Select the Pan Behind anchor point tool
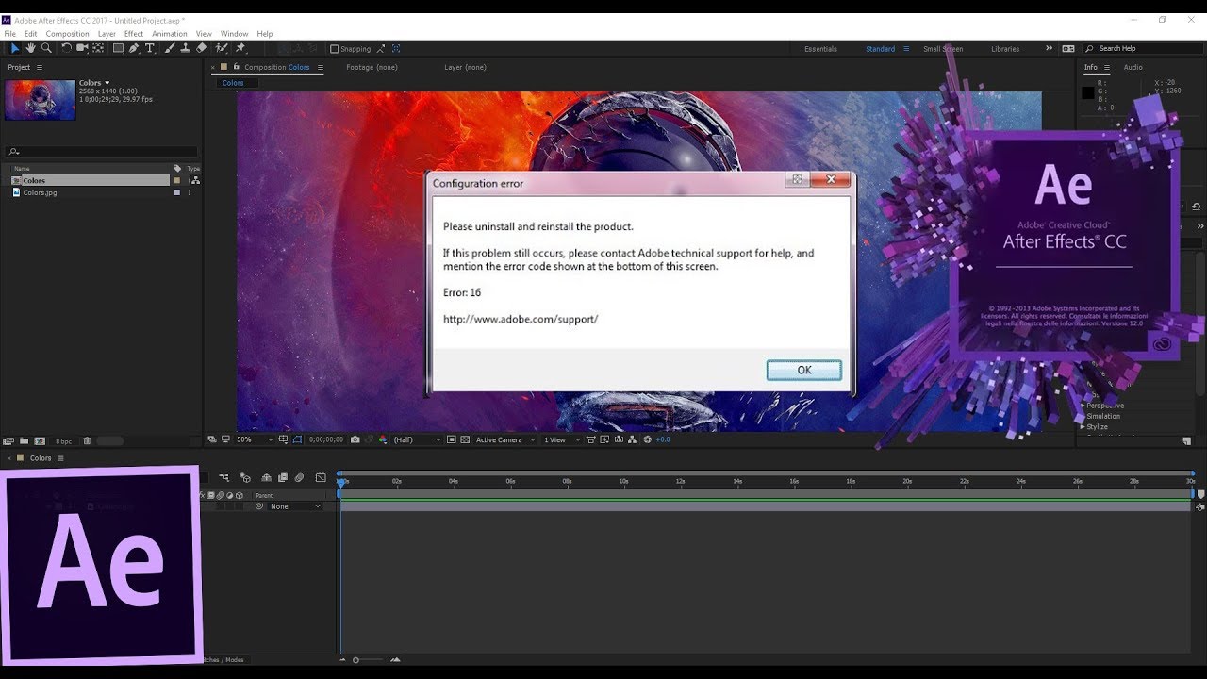 coord(100,48)
